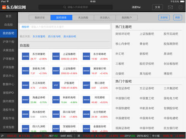
Task: Open the 东方财富吧 blue stock code tile
Action: (x=26, y=56)
